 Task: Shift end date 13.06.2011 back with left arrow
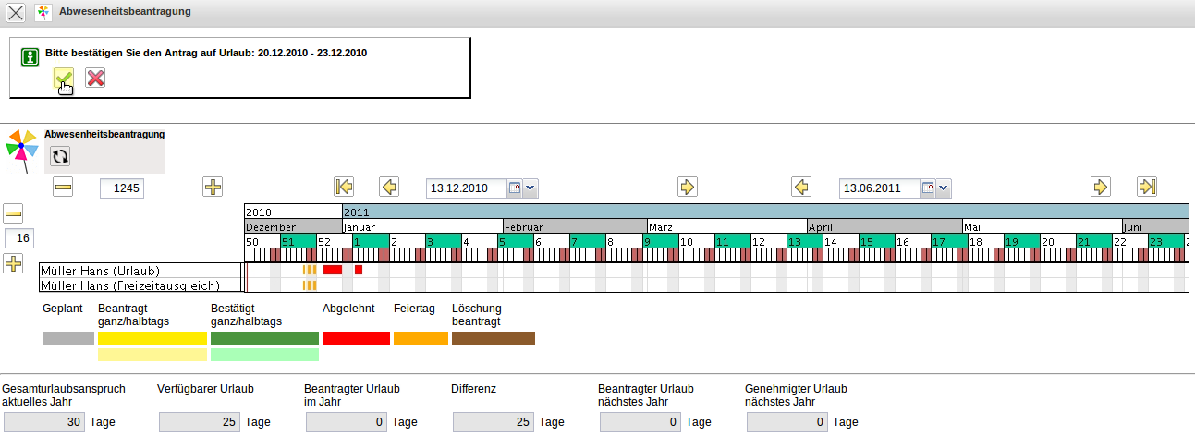tap(801, 188)
